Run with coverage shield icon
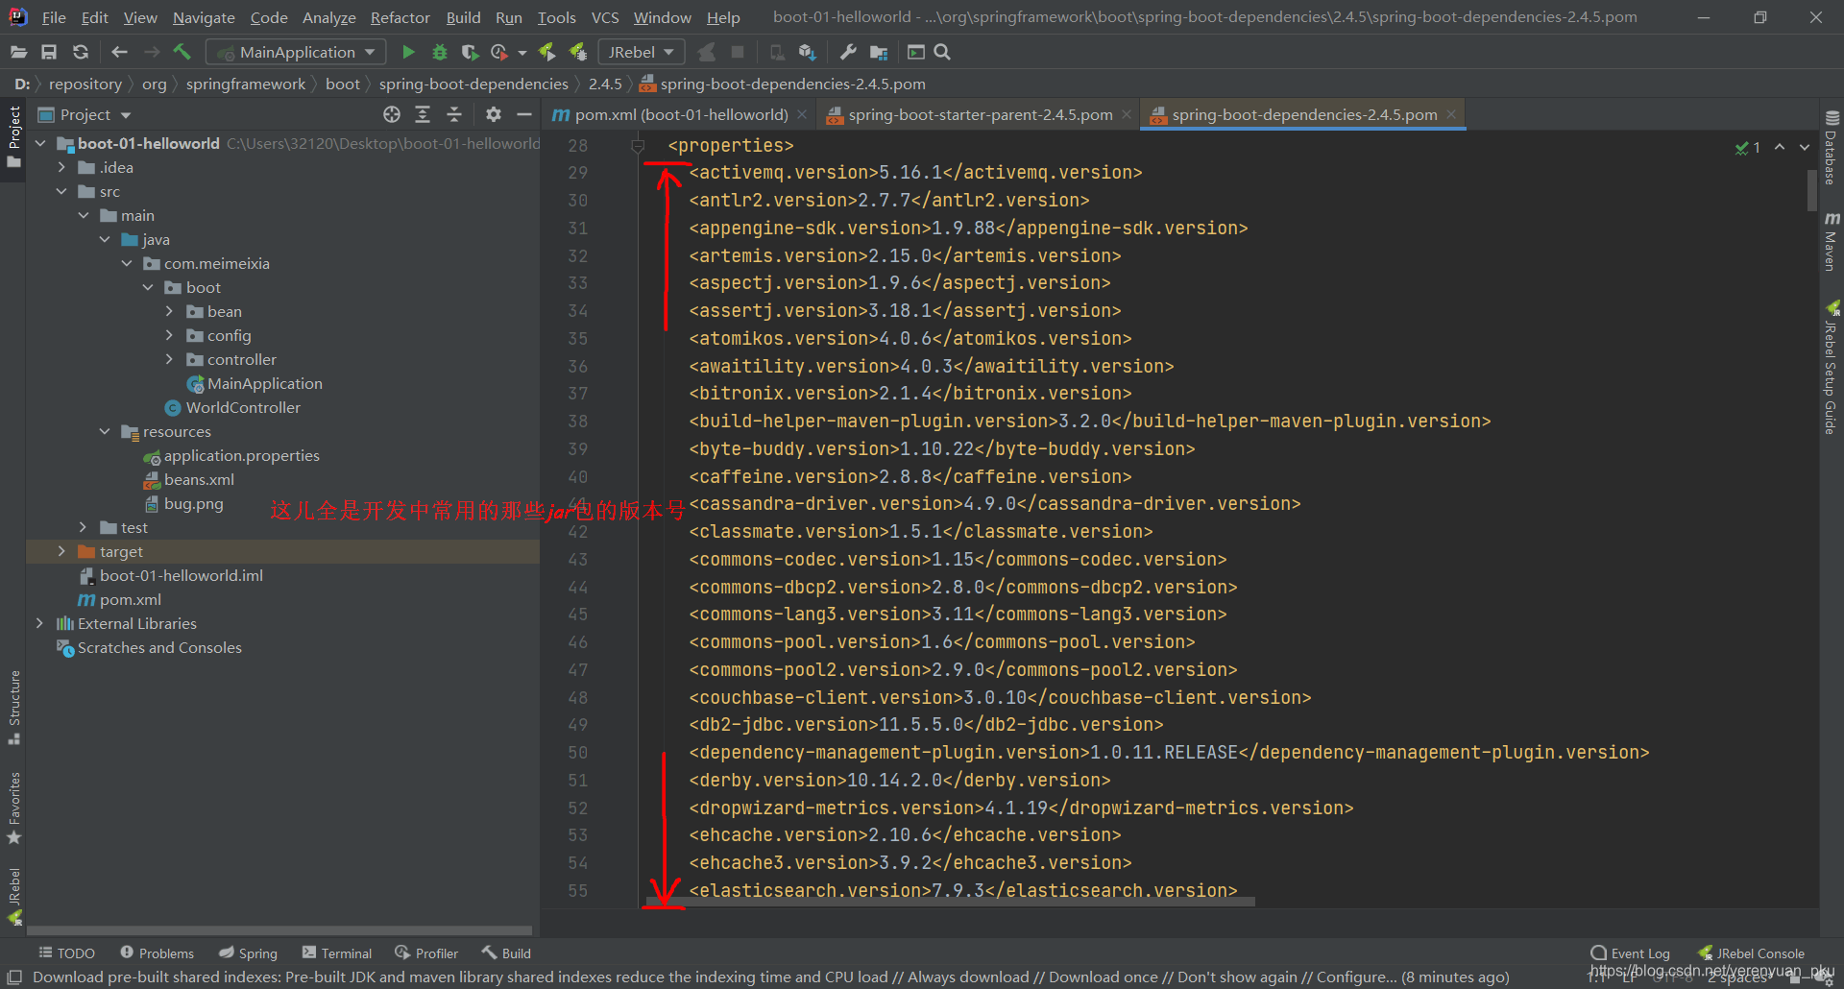 coord(470,52)
